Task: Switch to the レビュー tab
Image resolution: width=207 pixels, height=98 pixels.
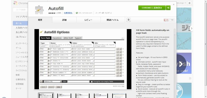Action: pos(88,20)
